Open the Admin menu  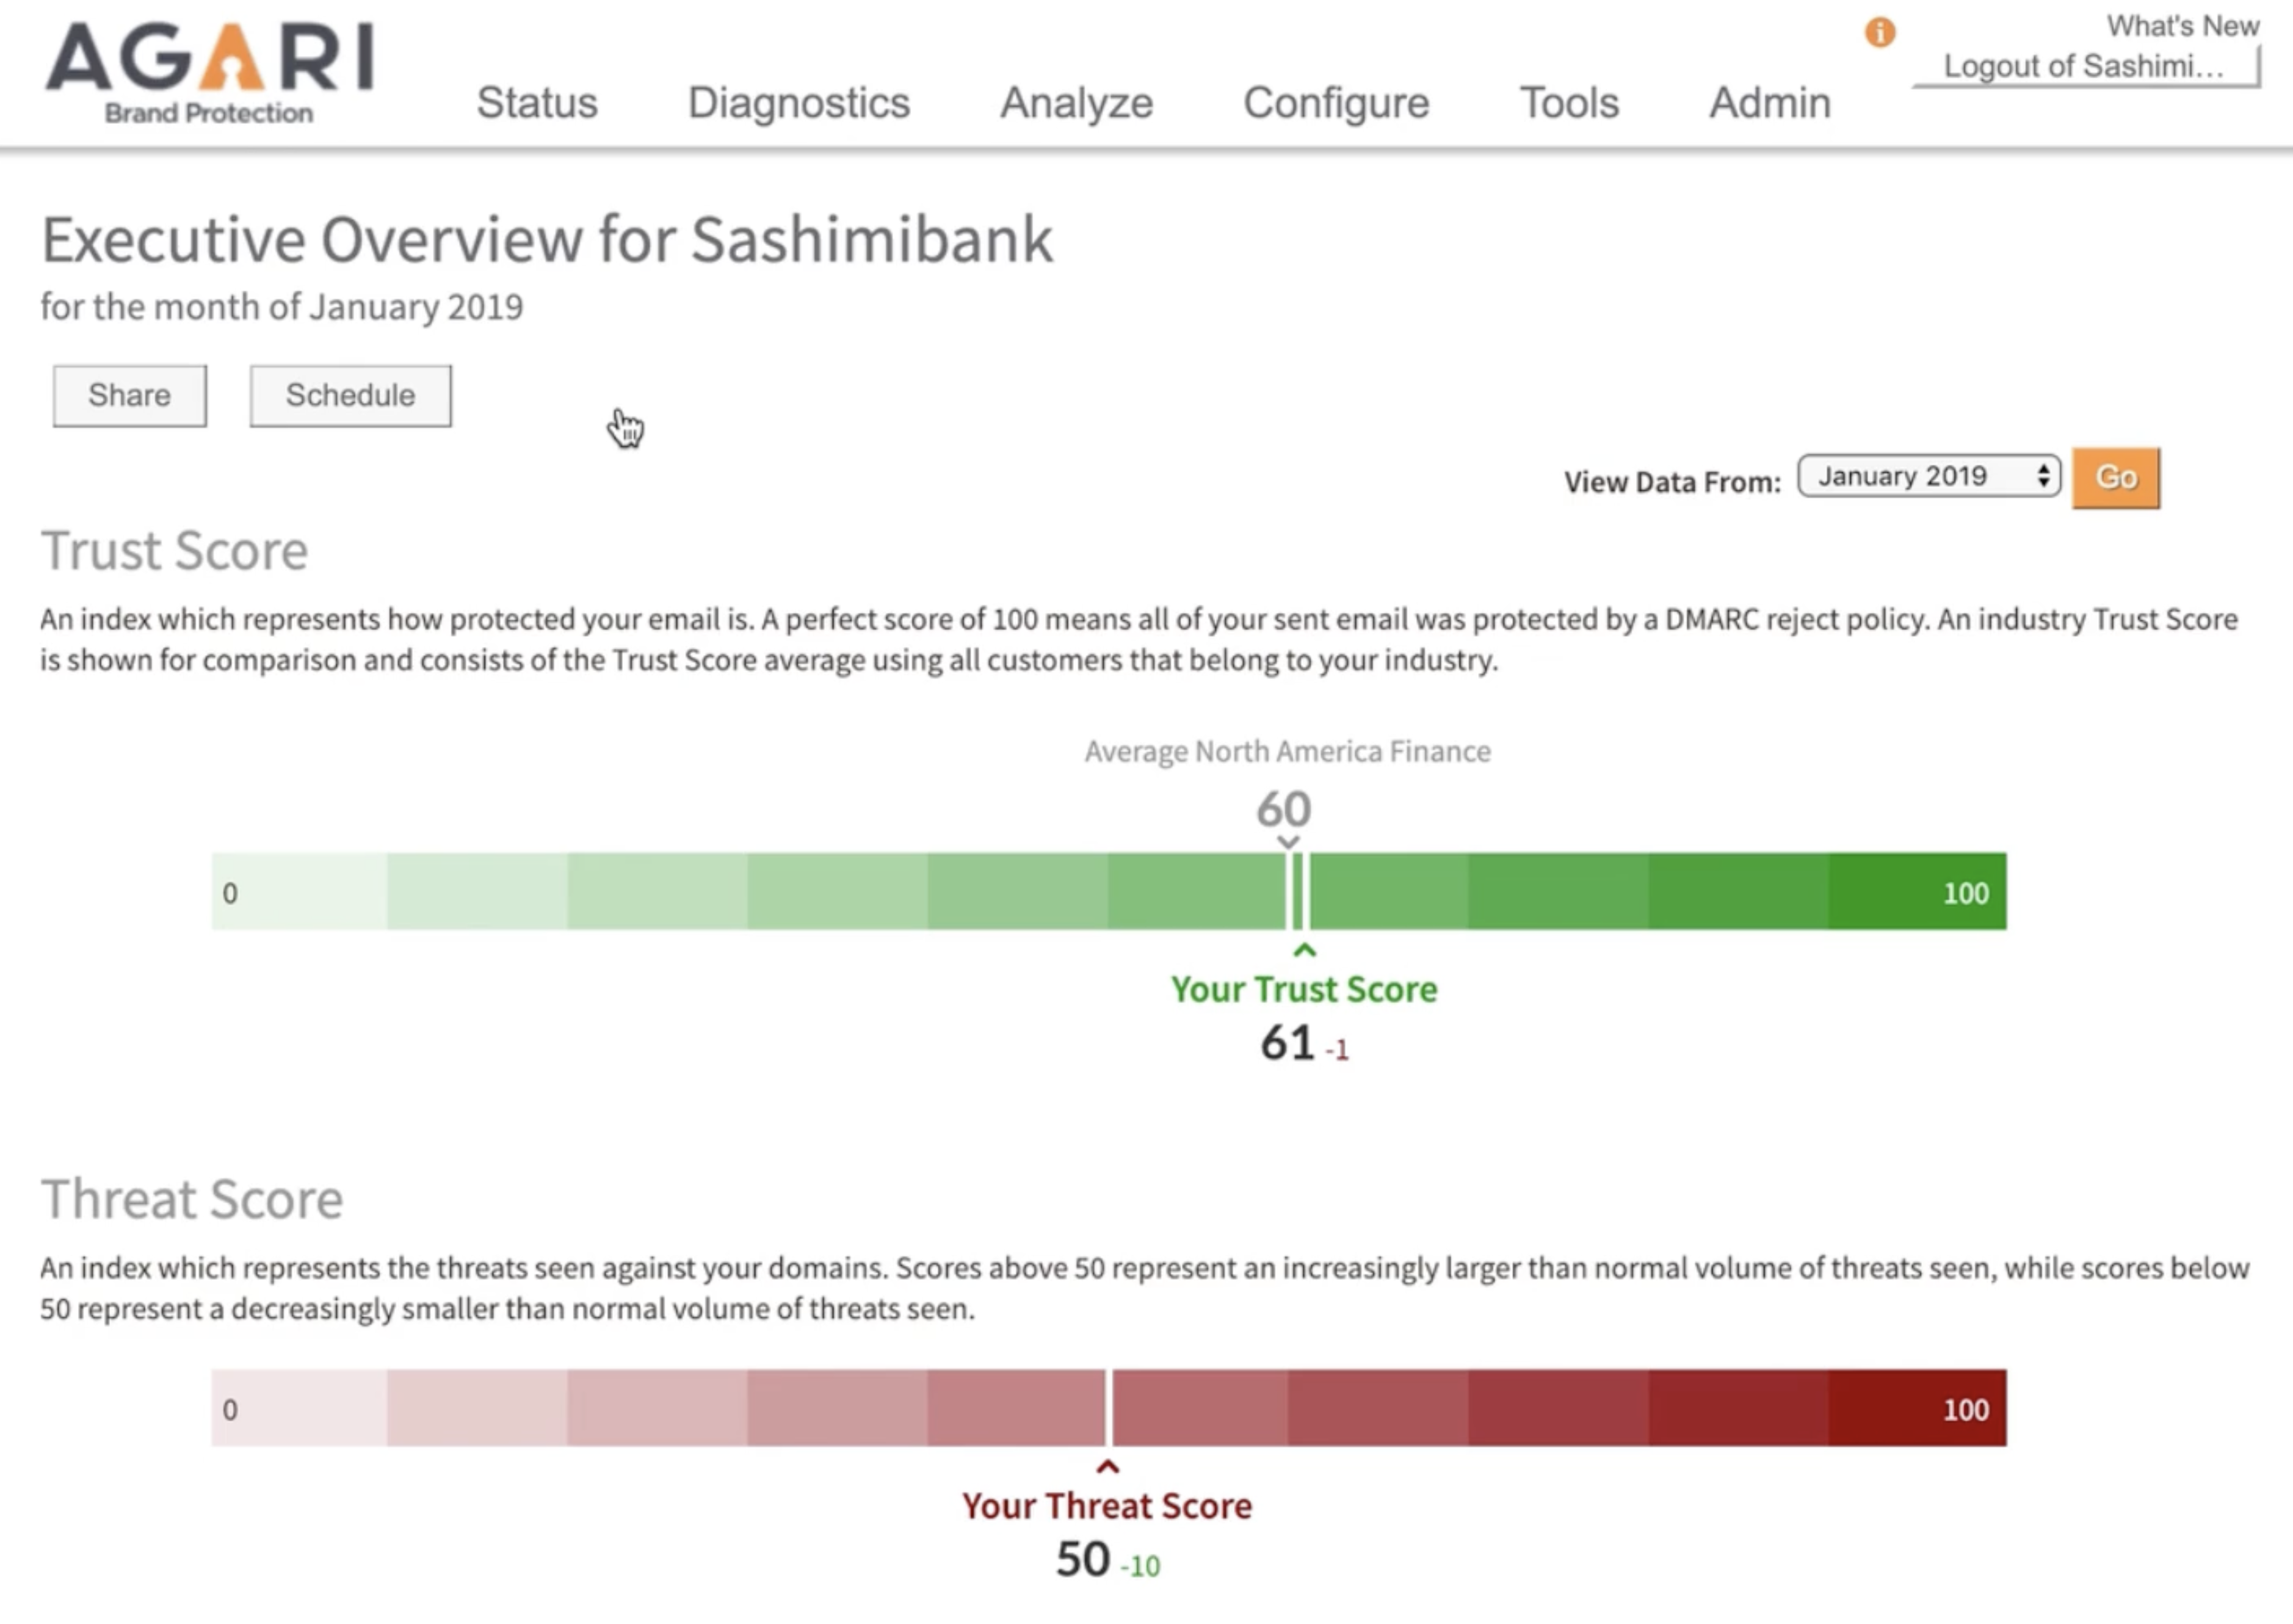pyautogui.click(x=1769, y=103)
